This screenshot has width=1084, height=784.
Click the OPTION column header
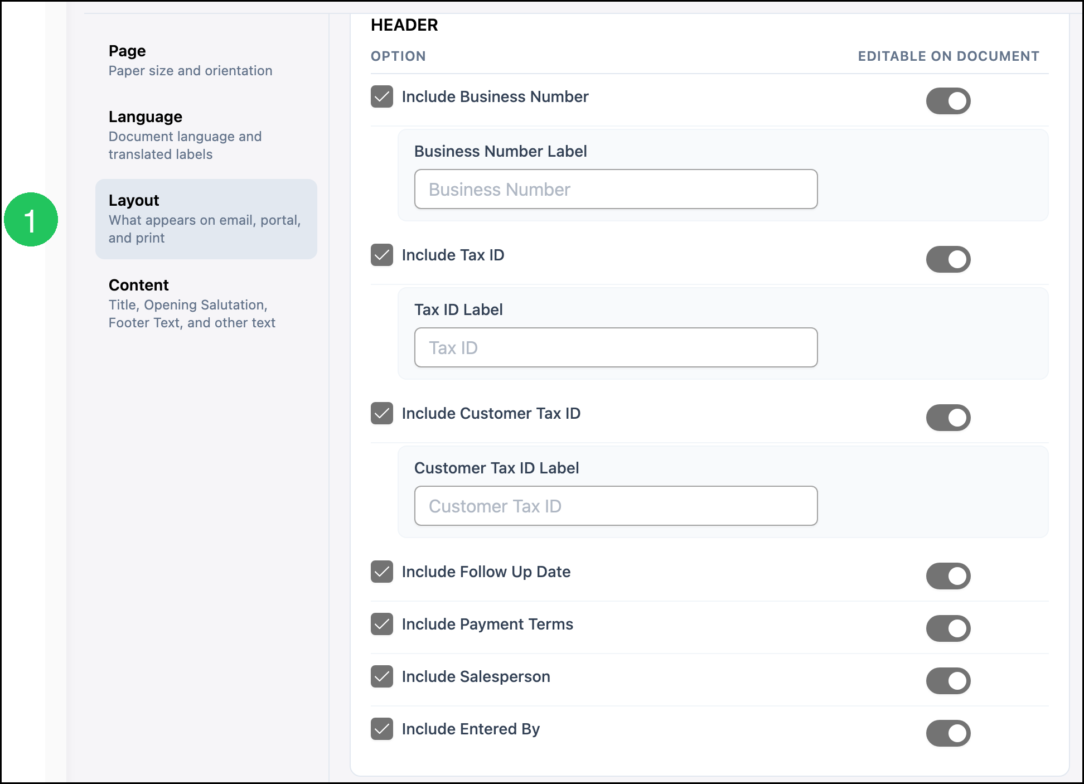398,56
